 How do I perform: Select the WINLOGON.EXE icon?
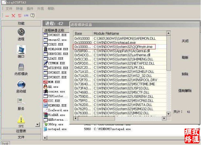pyautogui.click(x=46, y=49)
